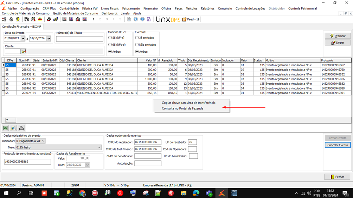Select Ambos under Modelos DF-e

tap(110, 52)
